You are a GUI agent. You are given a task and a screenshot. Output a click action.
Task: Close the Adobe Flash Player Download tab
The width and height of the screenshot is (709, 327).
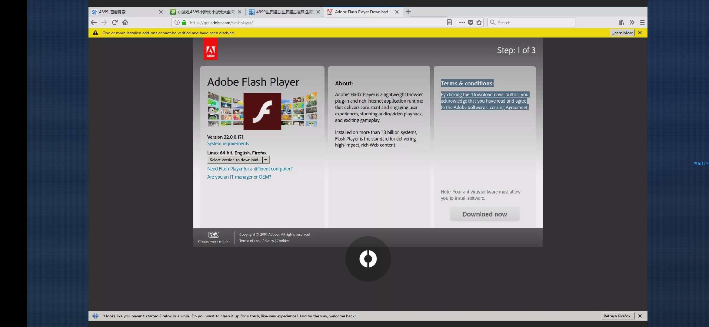point(397,12)
